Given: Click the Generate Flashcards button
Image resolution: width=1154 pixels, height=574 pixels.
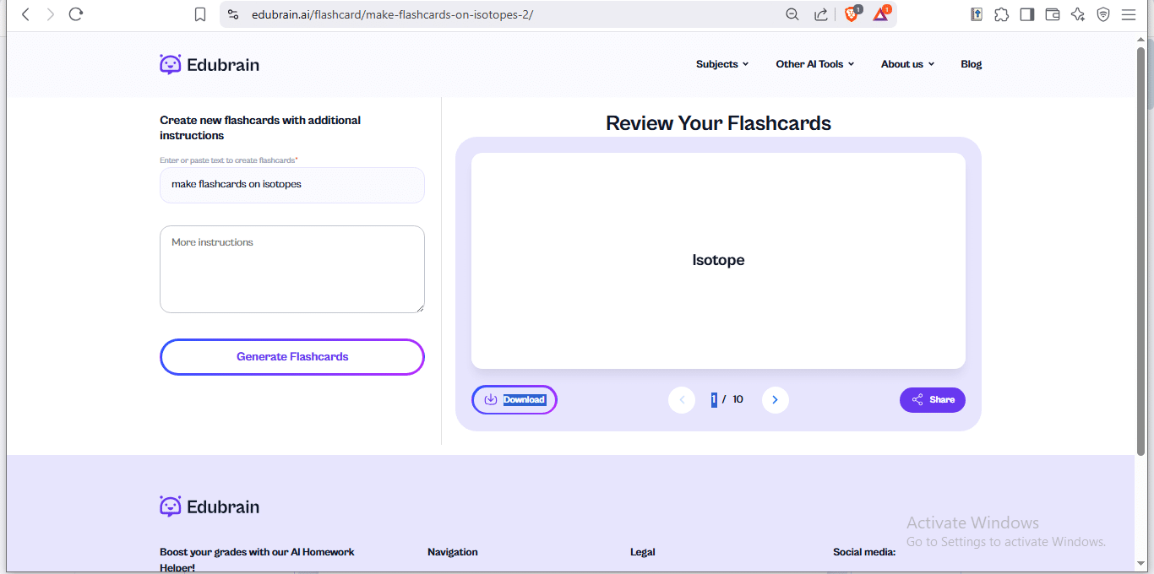Looking at the screenshot, I should [292, 357].
